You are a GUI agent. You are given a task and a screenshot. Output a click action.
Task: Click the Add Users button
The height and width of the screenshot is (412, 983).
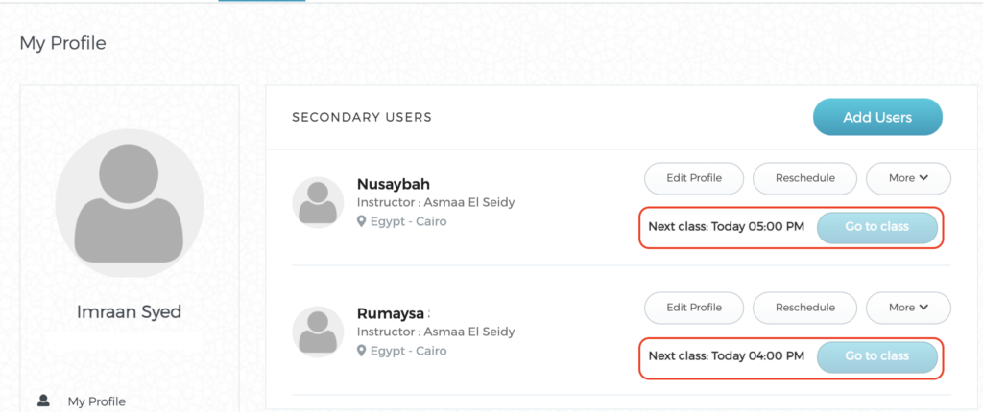coord(877,117)
